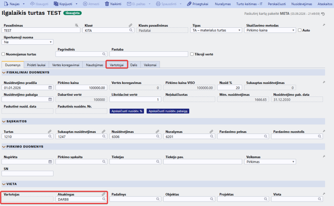
Task: Click search icon in Klasė field
Action: tap(131, 30)
